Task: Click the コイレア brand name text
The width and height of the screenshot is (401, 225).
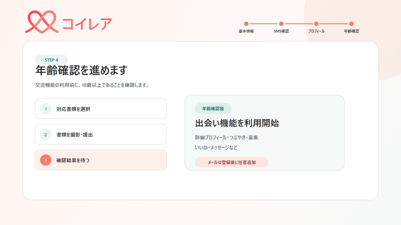Action: click(87, 24)
